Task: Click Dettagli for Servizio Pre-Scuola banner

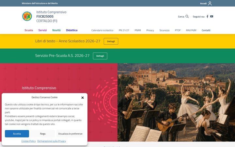Action: tap(100, 56)
